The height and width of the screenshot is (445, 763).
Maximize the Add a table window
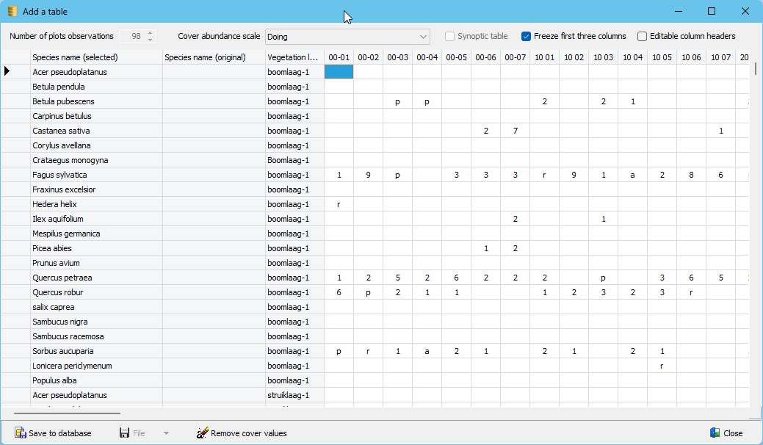tap(711, 11)
